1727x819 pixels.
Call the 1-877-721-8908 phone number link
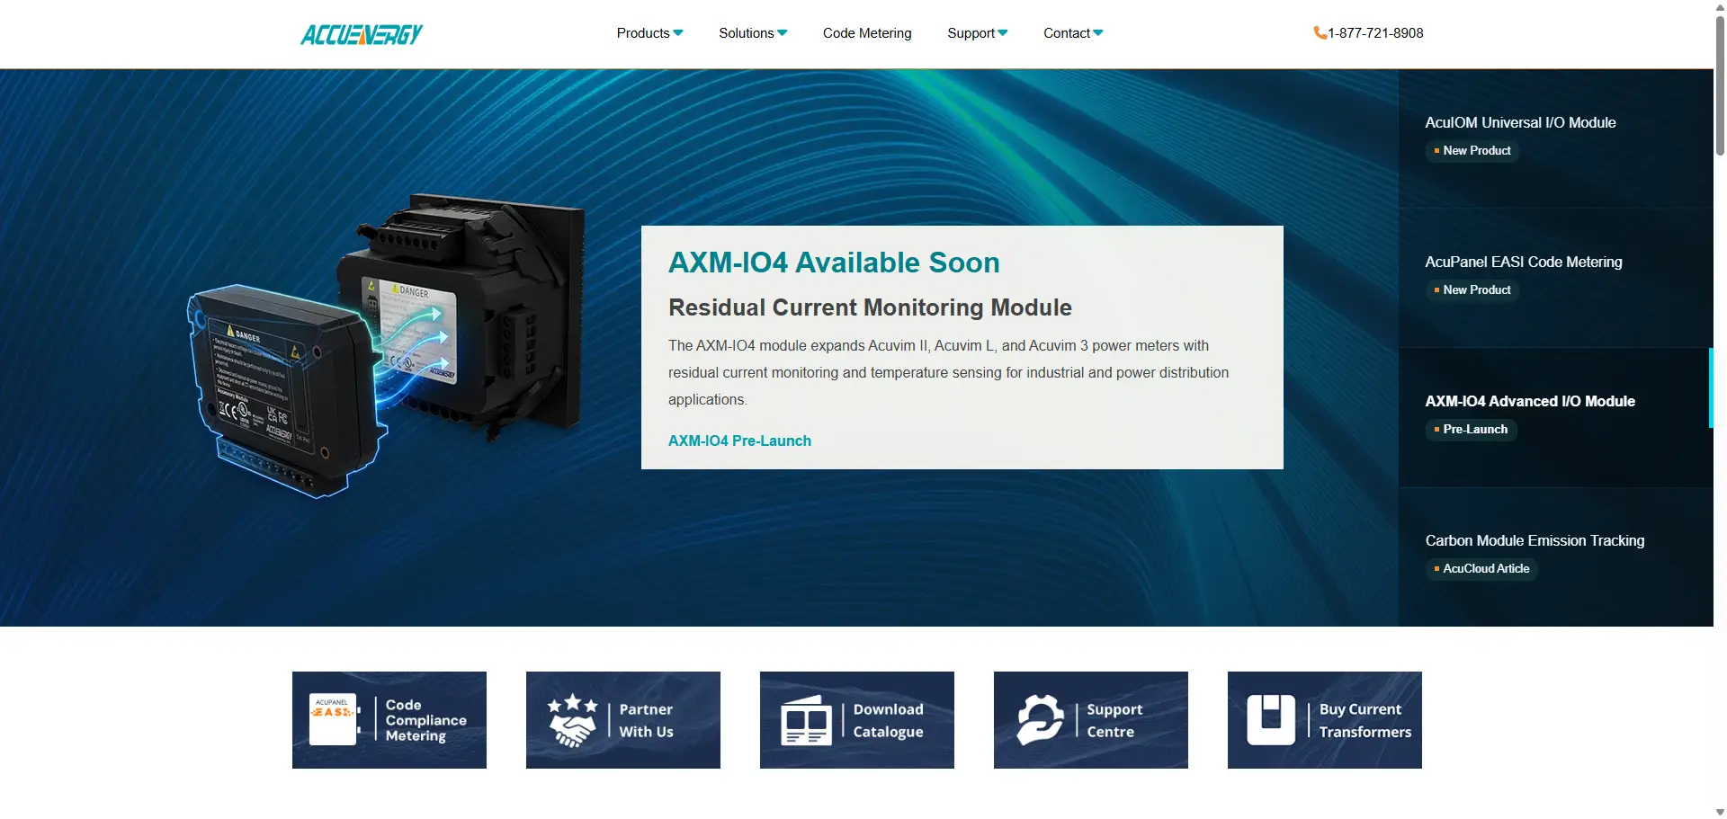(1375, 33)
